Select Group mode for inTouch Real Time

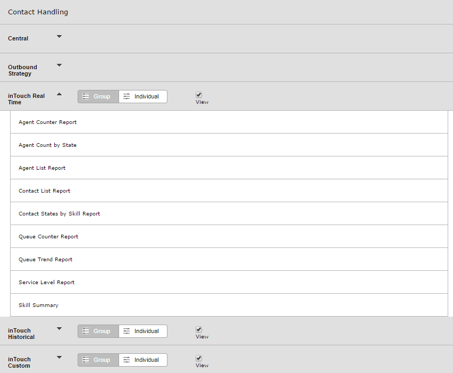click(x=98, y=96)
